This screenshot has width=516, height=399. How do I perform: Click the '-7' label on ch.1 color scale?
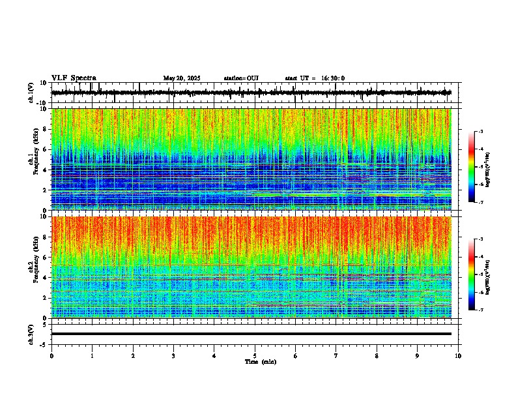(x=481, y=202)
